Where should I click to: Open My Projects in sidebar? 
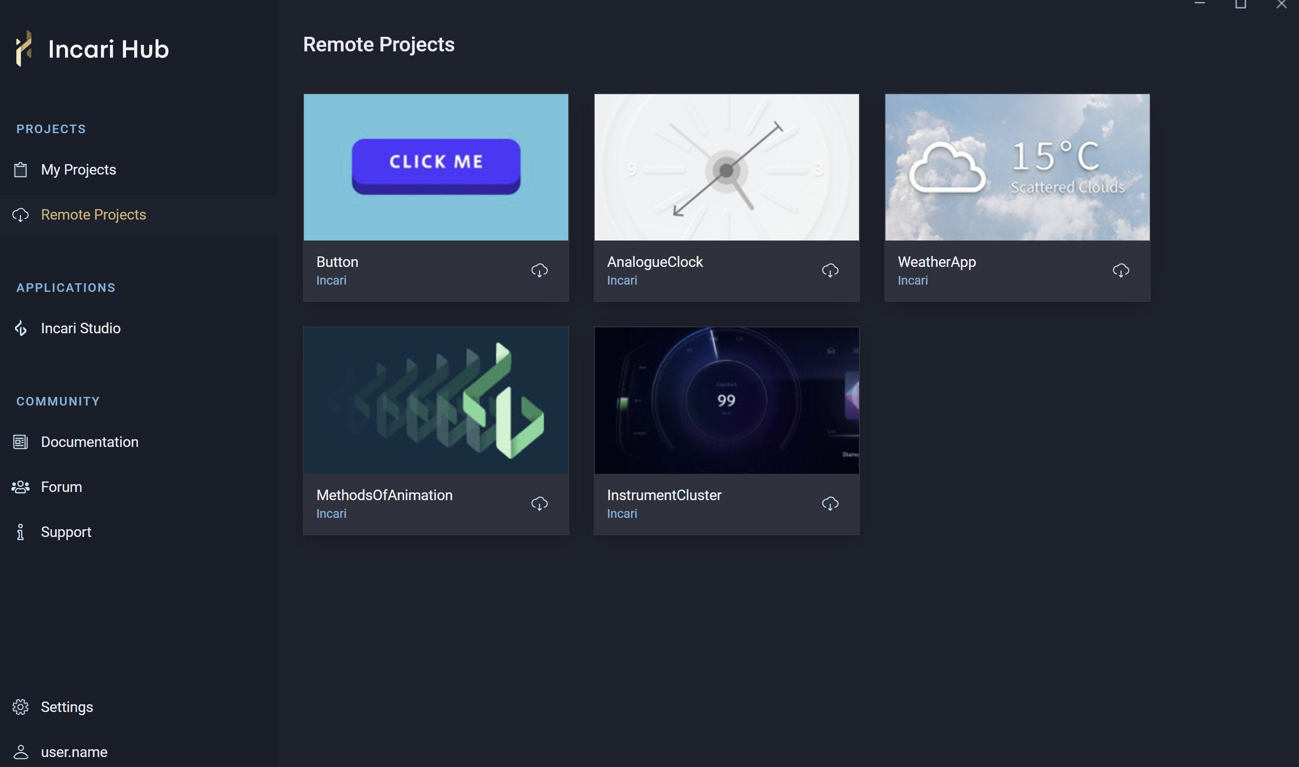[139, 170]
